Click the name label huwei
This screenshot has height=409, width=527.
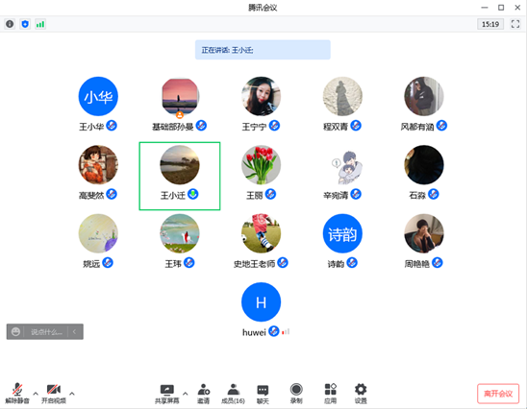[254, 332]
